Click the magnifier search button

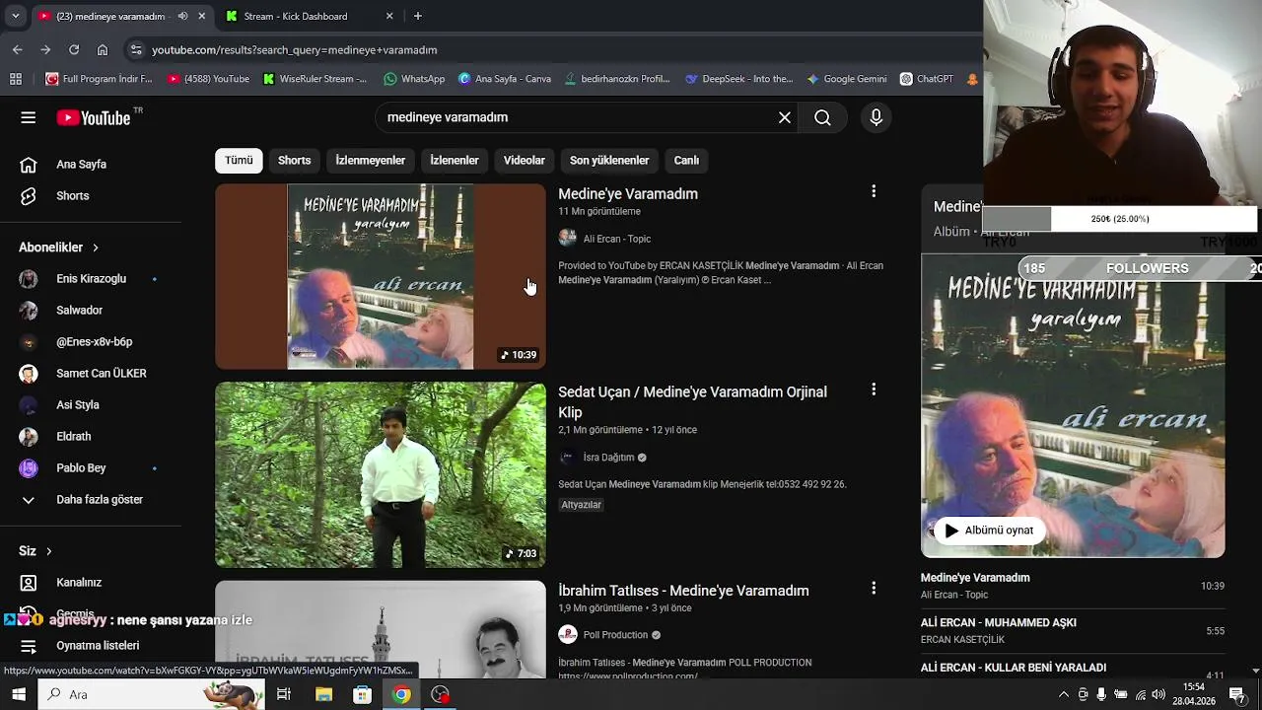coord(822,117)
